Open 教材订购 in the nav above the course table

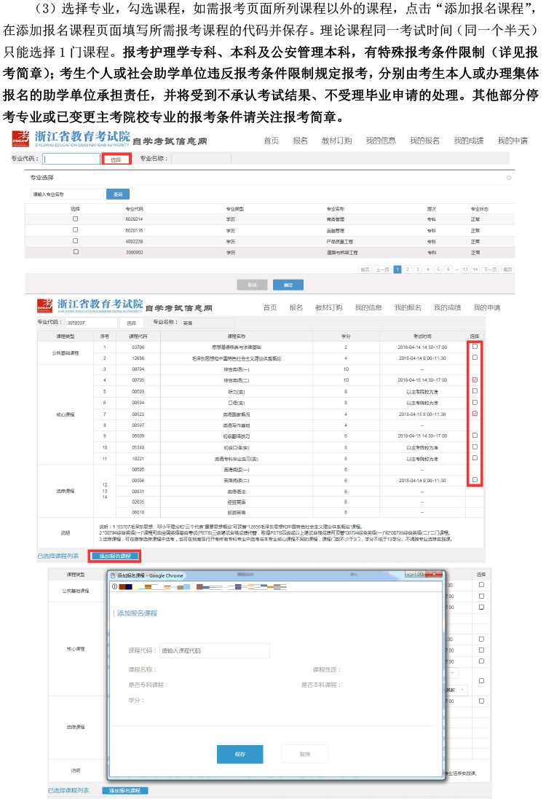328,308
